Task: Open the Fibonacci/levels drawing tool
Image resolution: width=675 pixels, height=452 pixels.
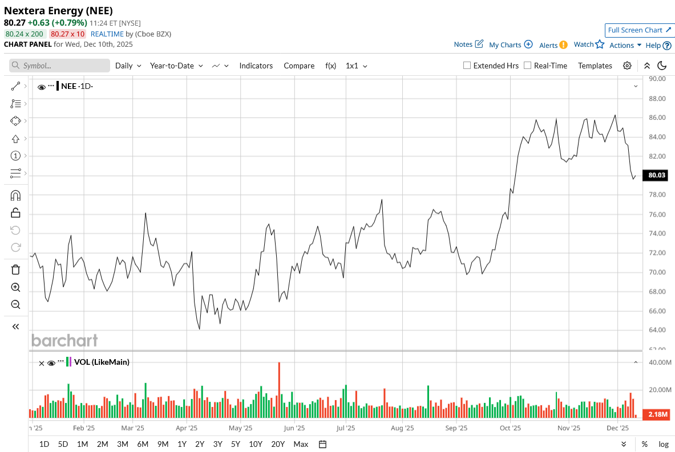Action: coord(15,104)
